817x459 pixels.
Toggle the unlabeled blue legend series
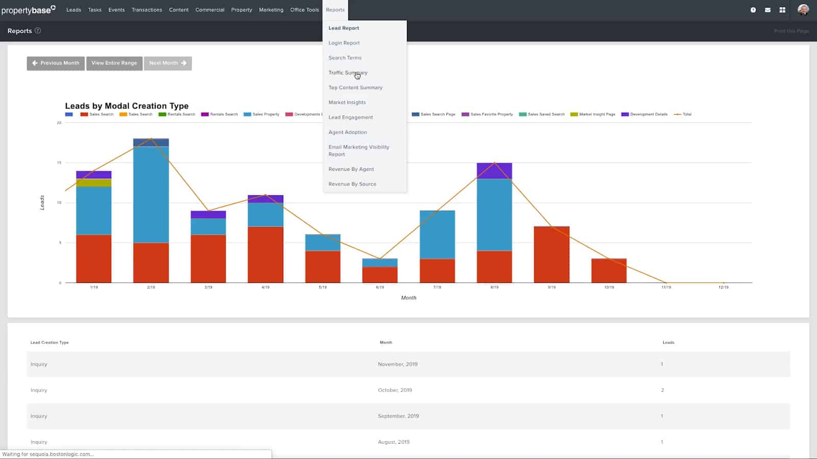point(69,114)
